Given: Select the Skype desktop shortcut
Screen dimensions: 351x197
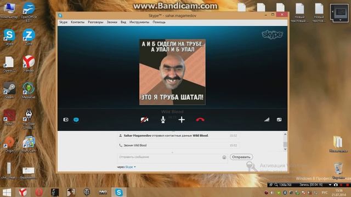Looking at the screenshot, I should click(9, 37).
